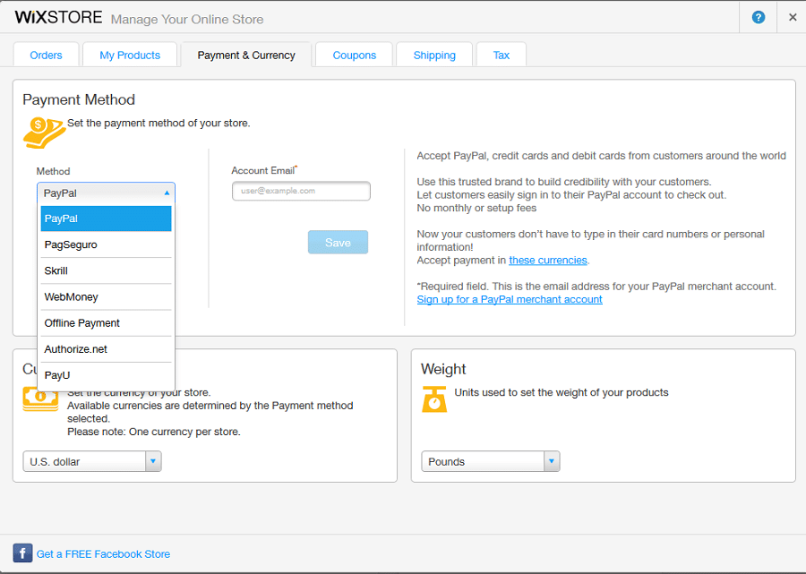Click the currency banknote icon
The image size is (806, 574).
click(40, 399)
